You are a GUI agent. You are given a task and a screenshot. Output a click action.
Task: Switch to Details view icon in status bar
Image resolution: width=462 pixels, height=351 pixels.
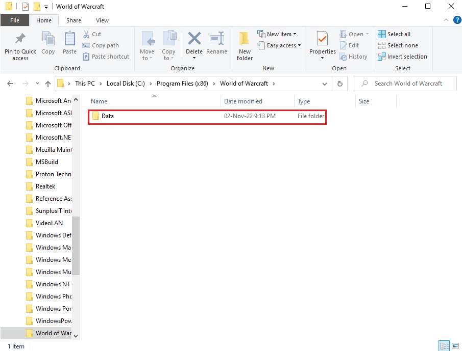[x=444, y=345]
